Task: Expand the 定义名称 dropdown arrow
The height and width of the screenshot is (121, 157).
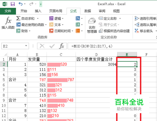Action: point(120,18)
